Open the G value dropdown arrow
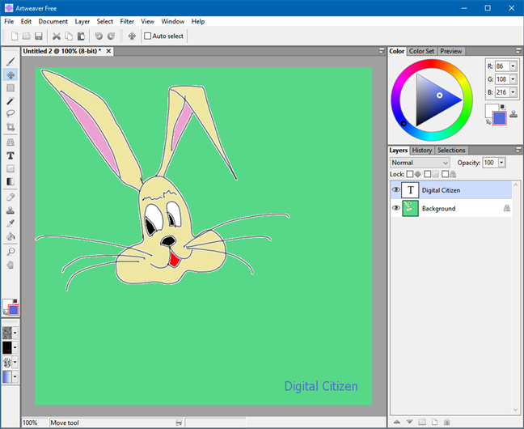The image size is (524, 429). click(x=513, y=79)
